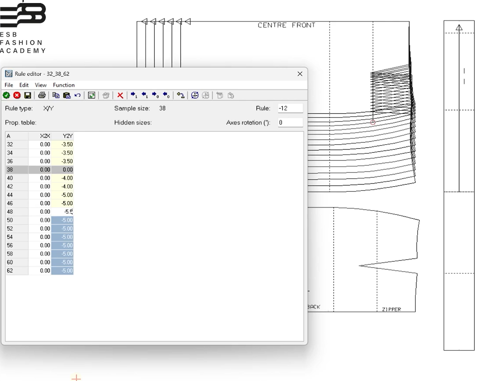The height and width of the screenshot is (381, 500).
Task: Confirm rule with green checkmark icon
Action: (x=6, y=95)
